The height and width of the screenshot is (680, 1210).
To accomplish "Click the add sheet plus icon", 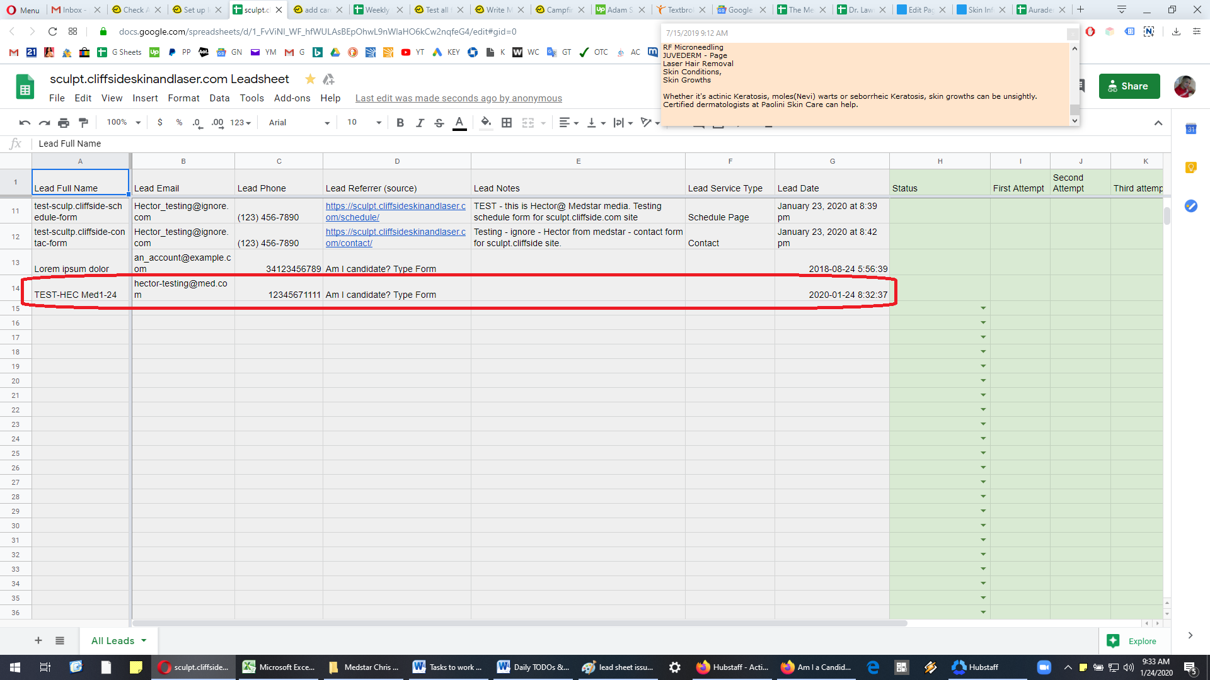I will (38, 641).
